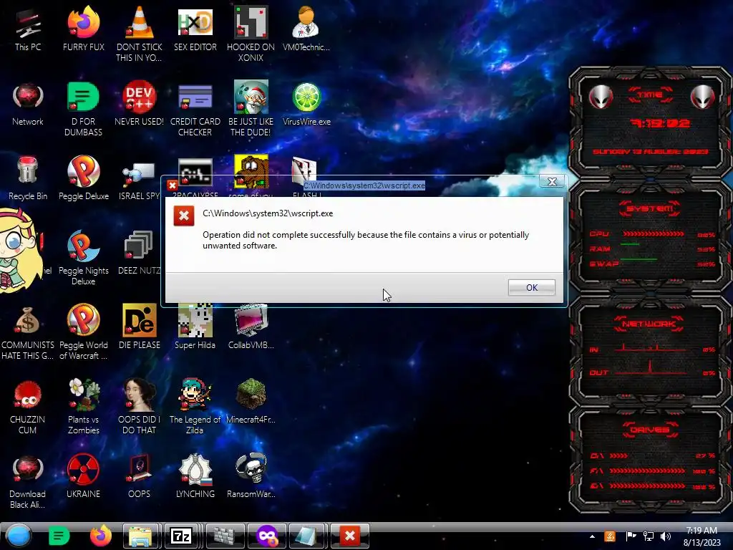This screenshot has height=550, width=733.
Task: Open the green document app on taskbar
Action: [59, 536]
